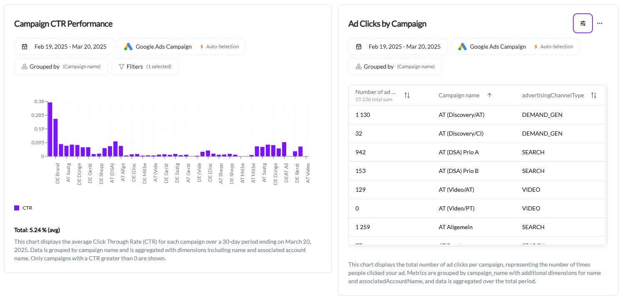The width and height of the screenshot is (625, 299).
Task: Click the funnel Filters icon
Action: coord(122,67)
